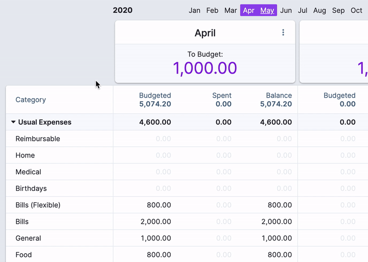Open April balance 1,000.00 for General
Screen dimensions: 368x262
tap(276, 238)
